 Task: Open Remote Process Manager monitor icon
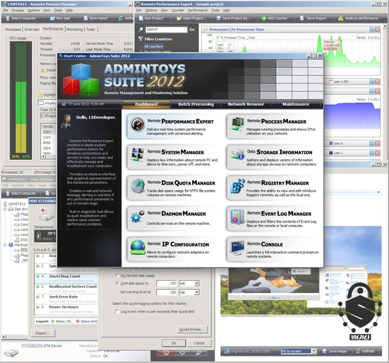click(x=237, y=125)
